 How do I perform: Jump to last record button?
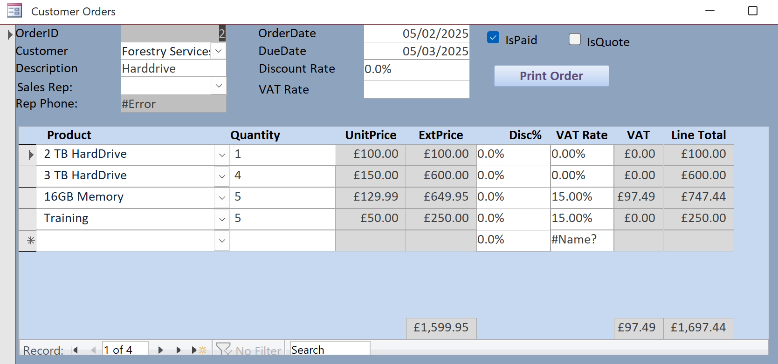179,350
